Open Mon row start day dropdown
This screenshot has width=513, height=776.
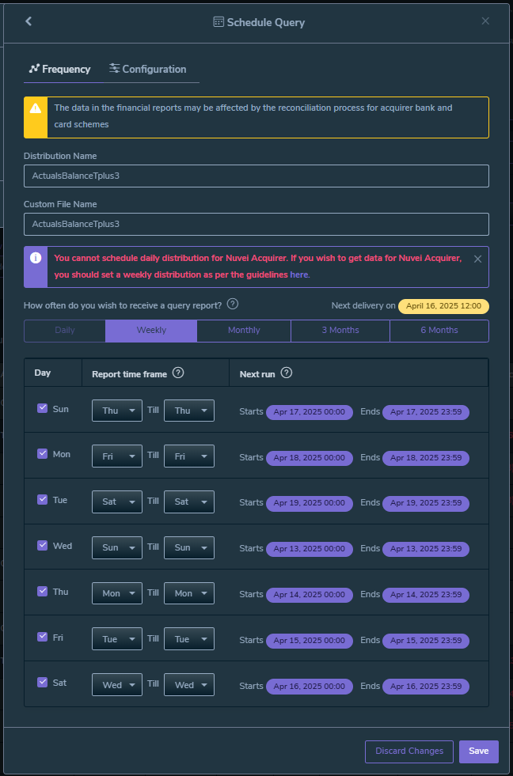117,457
